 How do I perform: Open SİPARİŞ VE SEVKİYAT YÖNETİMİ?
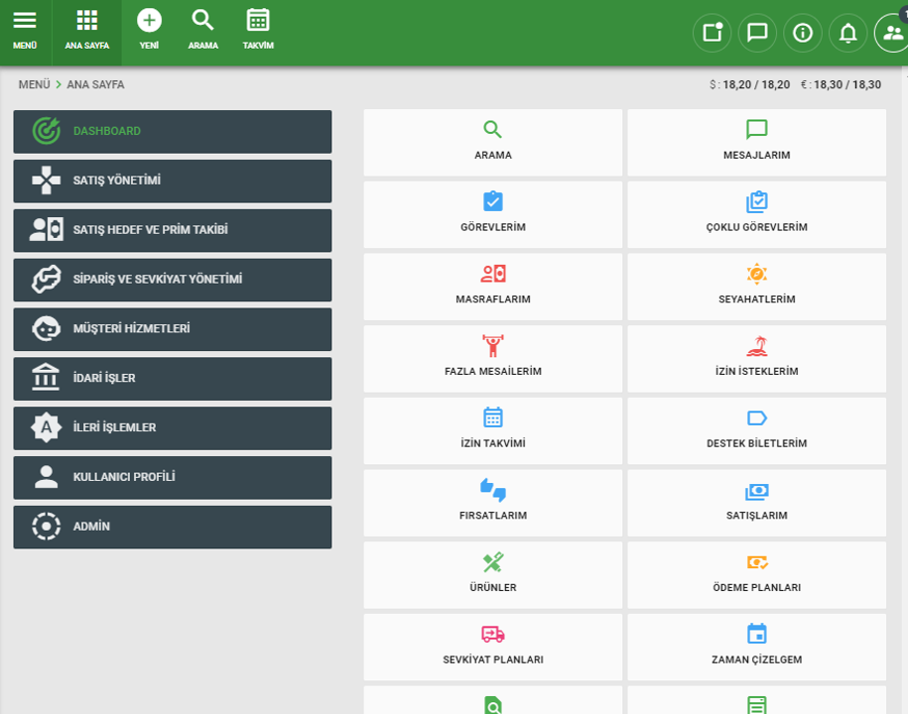(x=173, y=280)
